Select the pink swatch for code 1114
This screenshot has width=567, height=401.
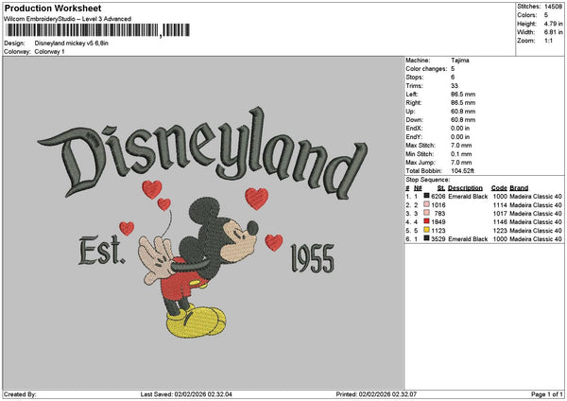click(x=425, y=204)
